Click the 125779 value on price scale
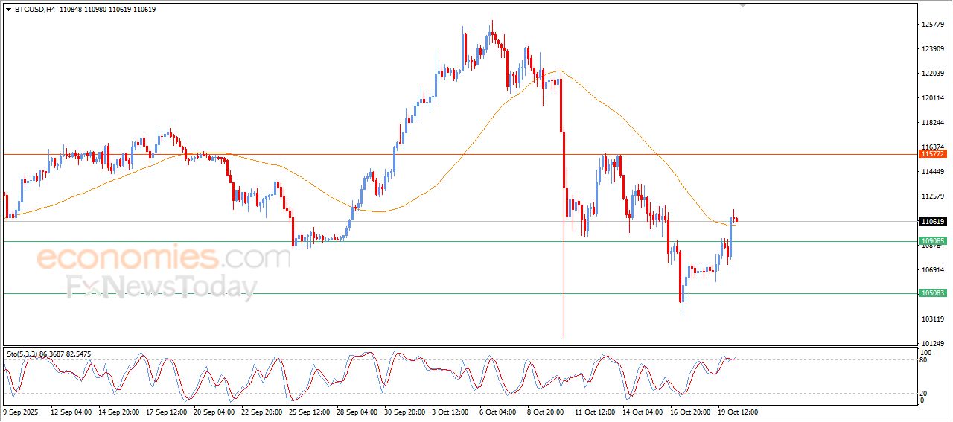This screenshot has height=422, width=953. 933,25
